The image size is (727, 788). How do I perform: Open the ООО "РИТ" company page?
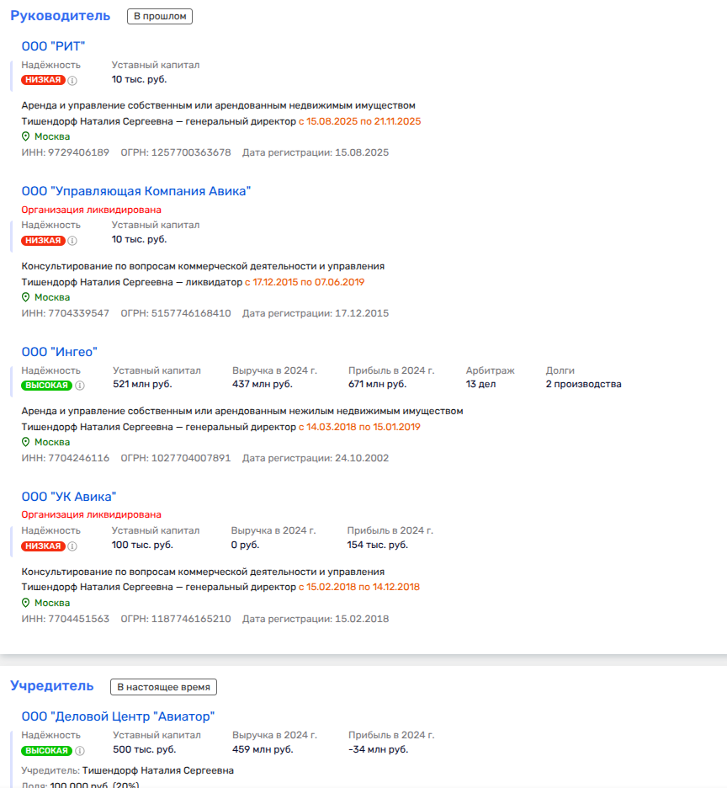(x=54, y=46)
